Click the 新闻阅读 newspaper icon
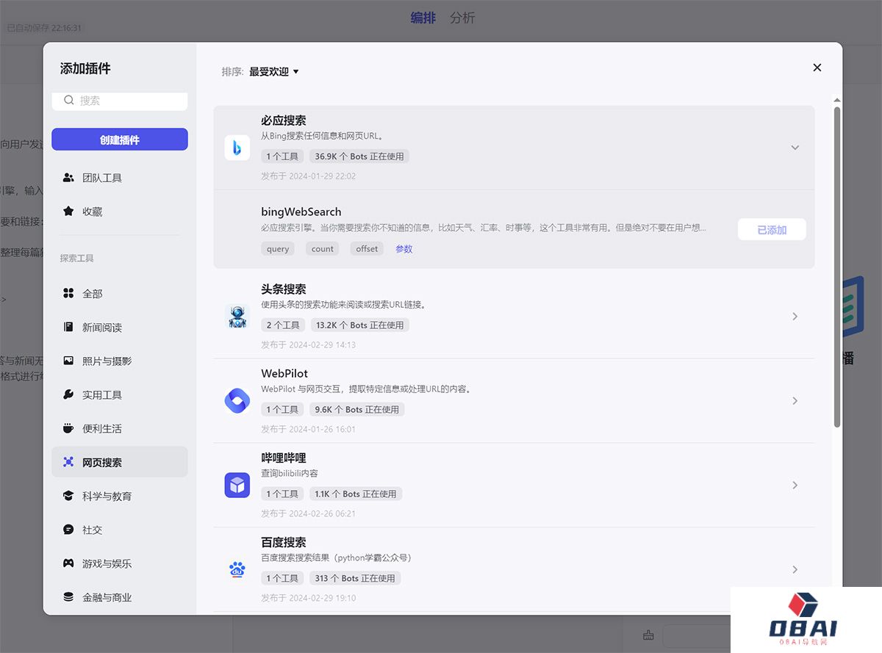This screenshot has width=882, height=653. pos(68,328)
